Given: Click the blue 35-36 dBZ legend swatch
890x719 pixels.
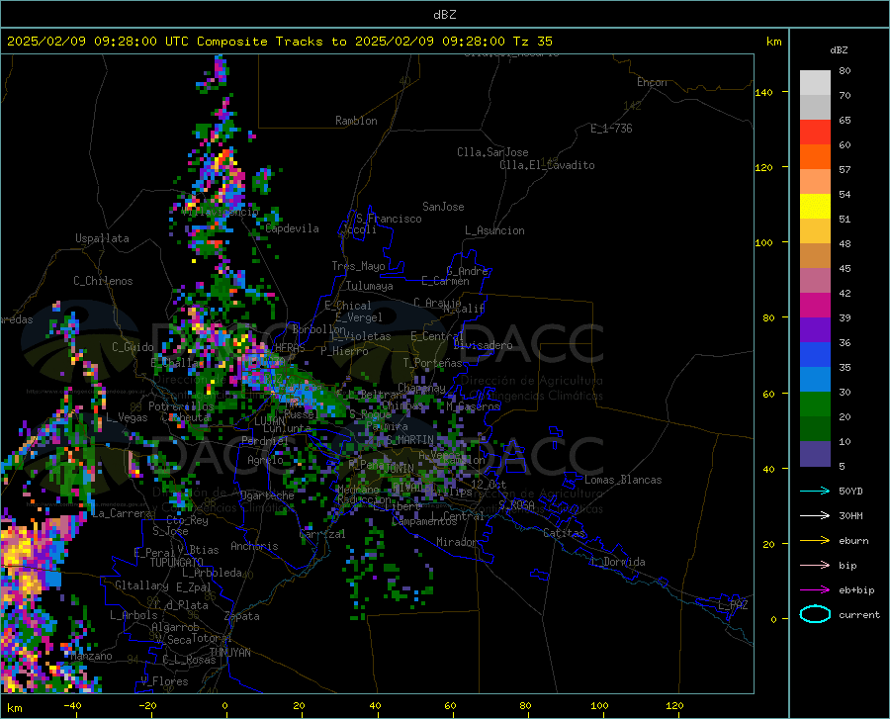Looking at the screenshot, I should coord(815,355).
